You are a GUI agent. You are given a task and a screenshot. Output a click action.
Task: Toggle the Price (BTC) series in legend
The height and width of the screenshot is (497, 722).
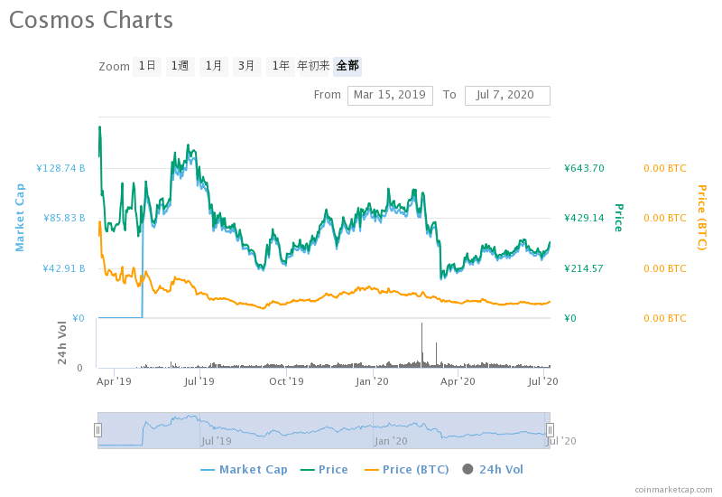407,470
